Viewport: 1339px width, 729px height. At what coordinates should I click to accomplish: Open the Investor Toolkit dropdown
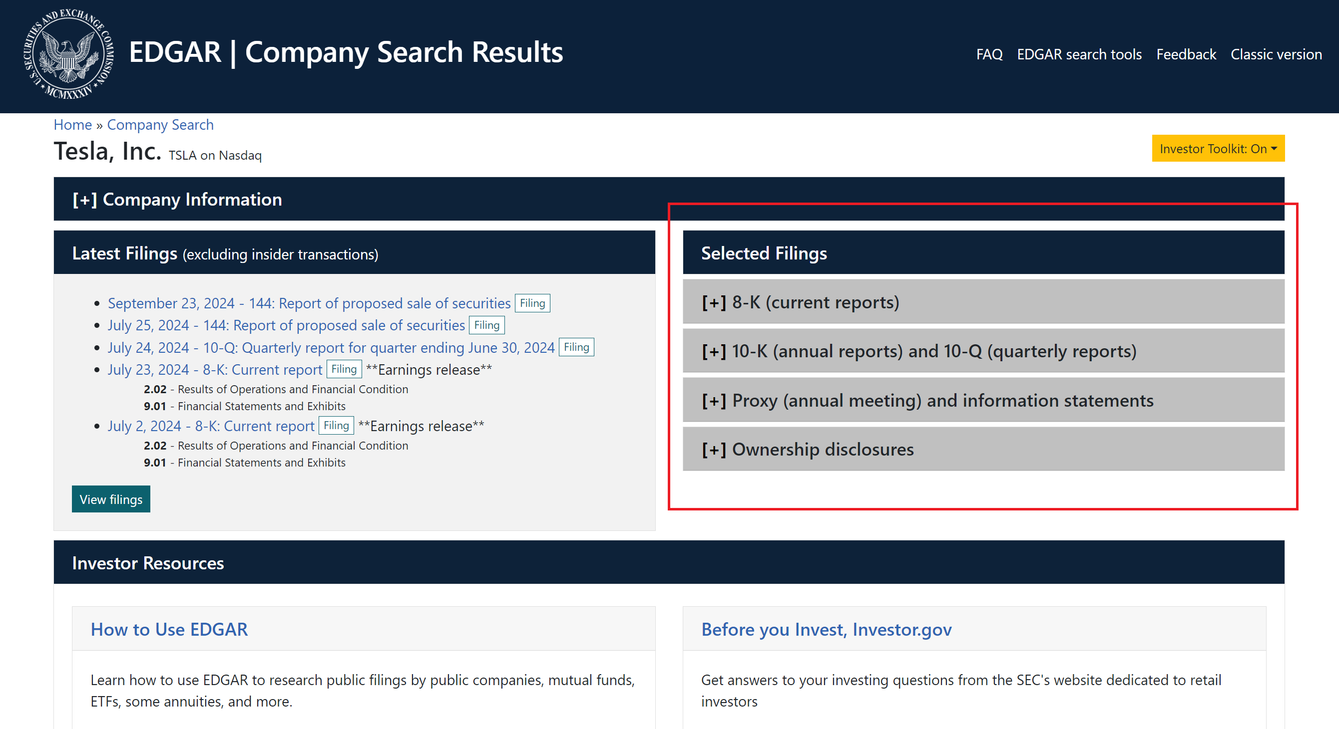click(1217, 149)
